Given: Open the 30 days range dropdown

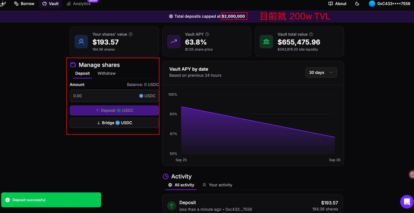Looking at the screenshot, I should click(321, 72).
